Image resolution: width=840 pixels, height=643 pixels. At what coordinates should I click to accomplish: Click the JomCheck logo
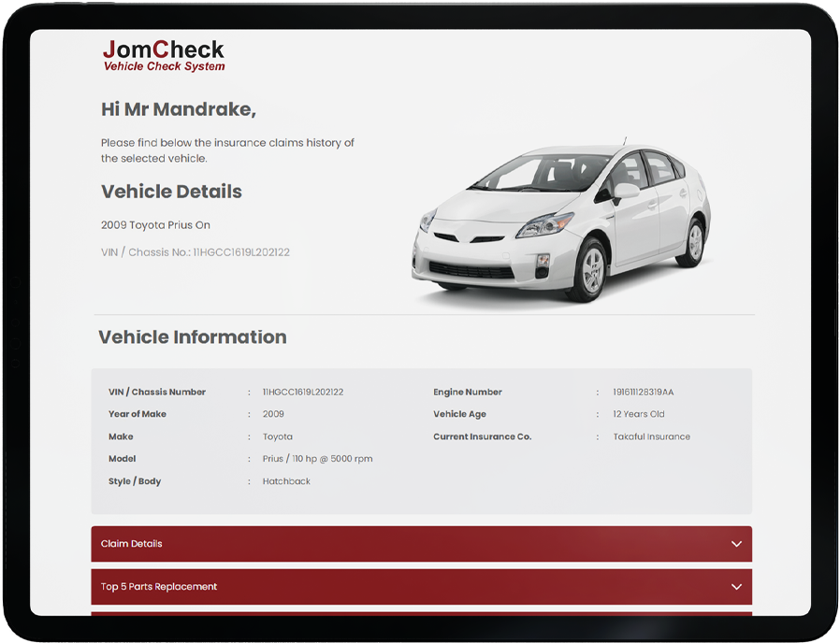[164, 55]
